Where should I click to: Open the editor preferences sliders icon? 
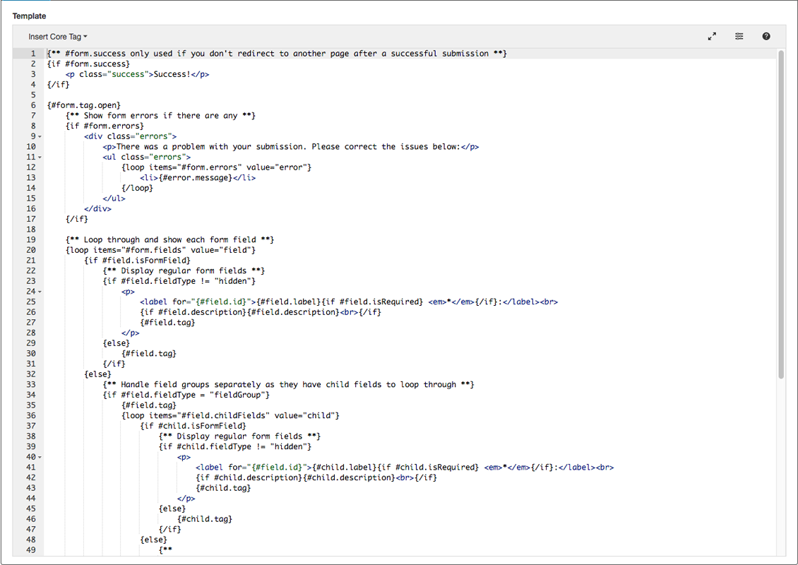coord(739,36)
